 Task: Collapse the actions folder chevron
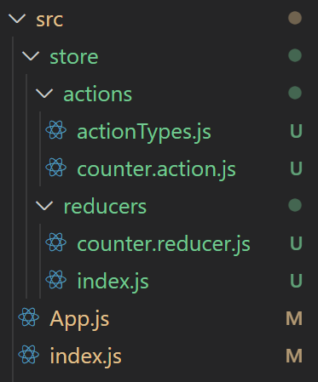click(x=44, y=94)
